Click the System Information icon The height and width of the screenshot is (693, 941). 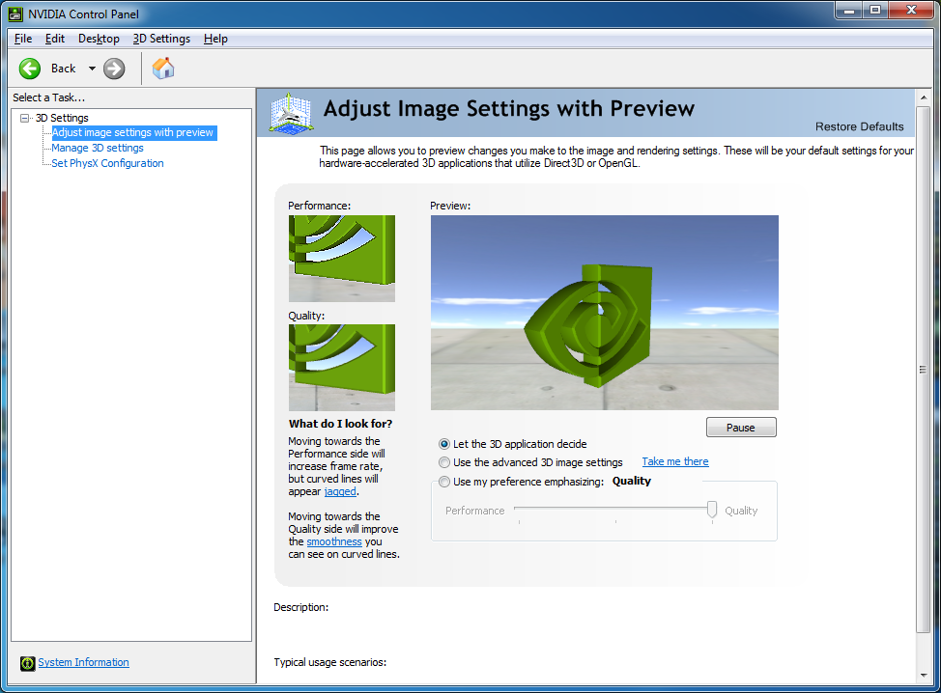pyautogui.click(x=28, y=663)
